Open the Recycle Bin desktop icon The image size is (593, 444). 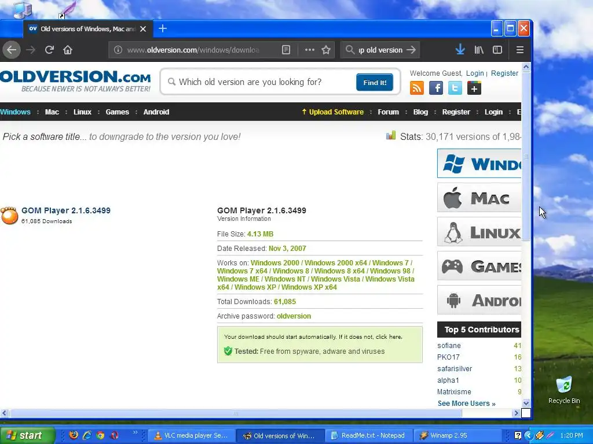coord(564,390)
